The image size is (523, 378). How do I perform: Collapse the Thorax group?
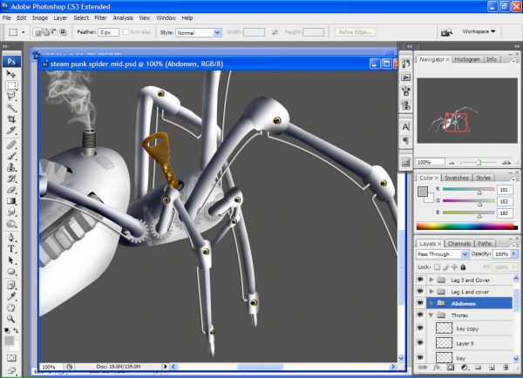(x=431, y=314)
